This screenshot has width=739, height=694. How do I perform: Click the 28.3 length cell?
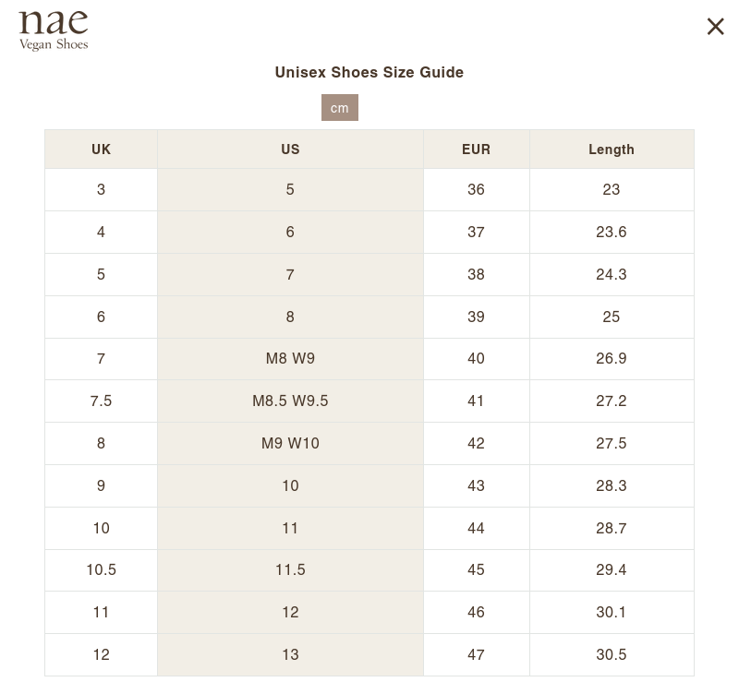tap(611, 485)
